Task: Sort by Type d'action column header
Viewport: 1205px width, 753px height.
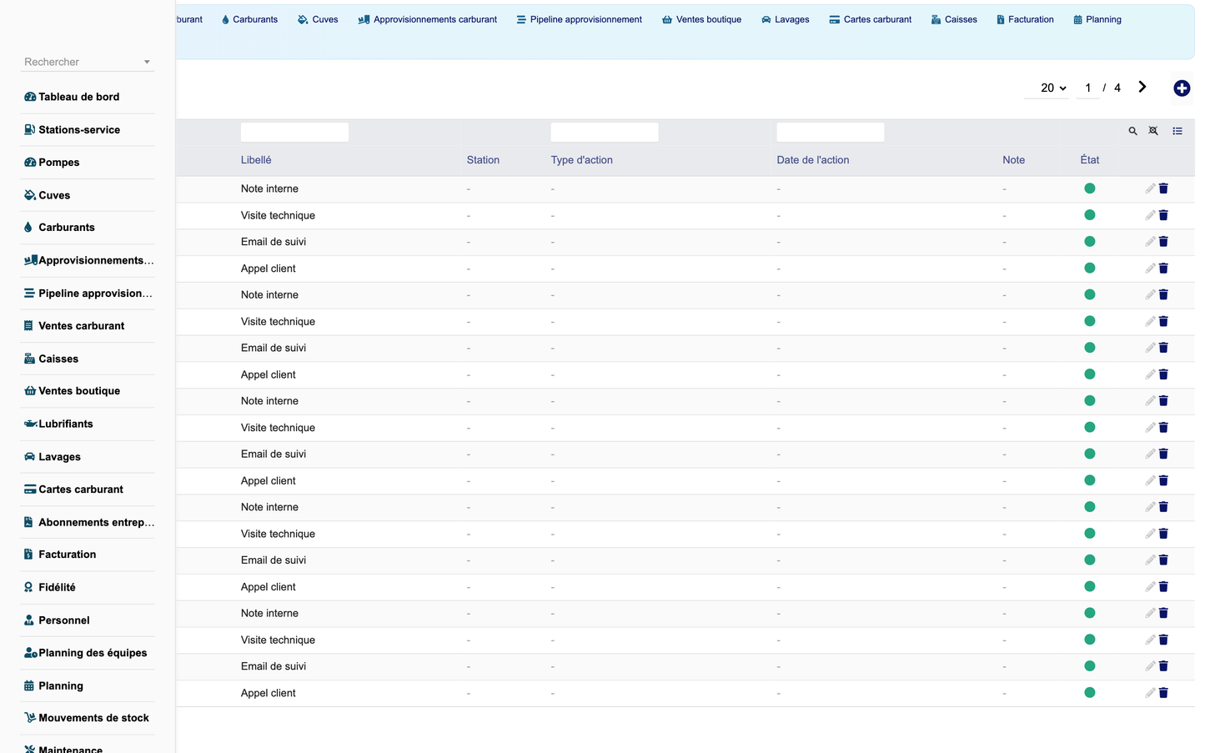Action: (x=581, y=160)
